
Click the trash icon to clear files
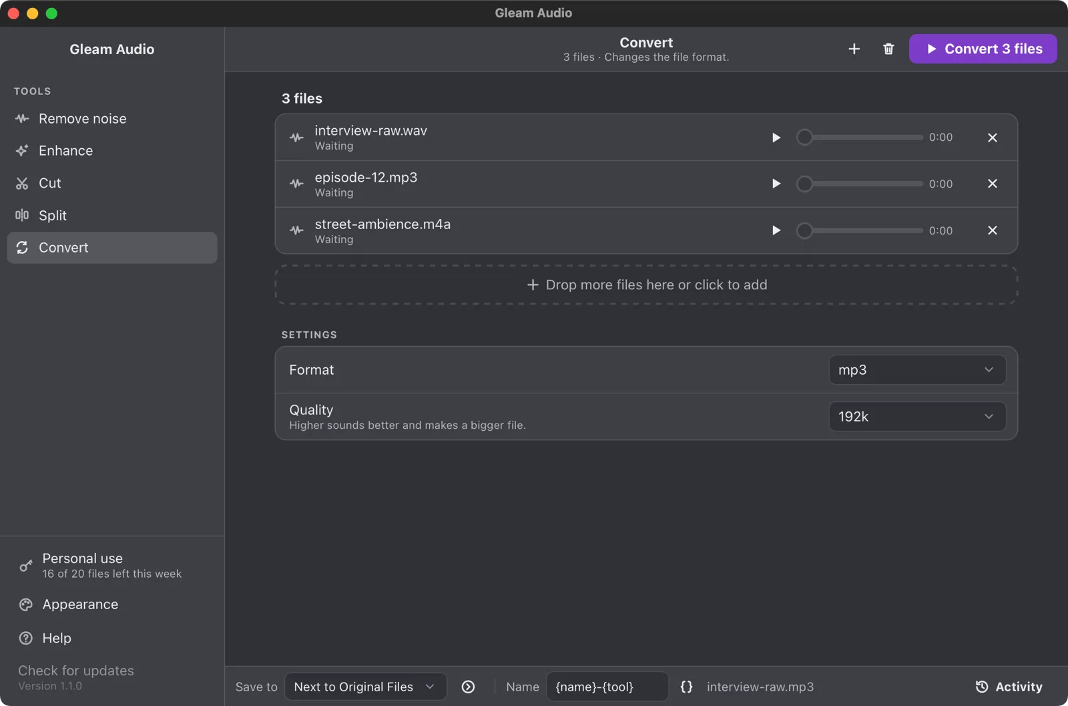coord(888,49)
